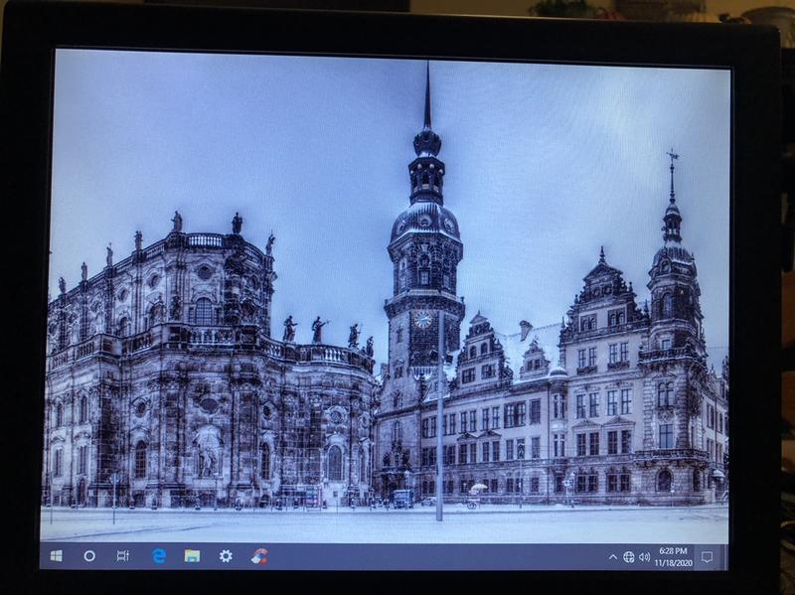
Task: Open the Windows Start menu
Action: [57, 555]
